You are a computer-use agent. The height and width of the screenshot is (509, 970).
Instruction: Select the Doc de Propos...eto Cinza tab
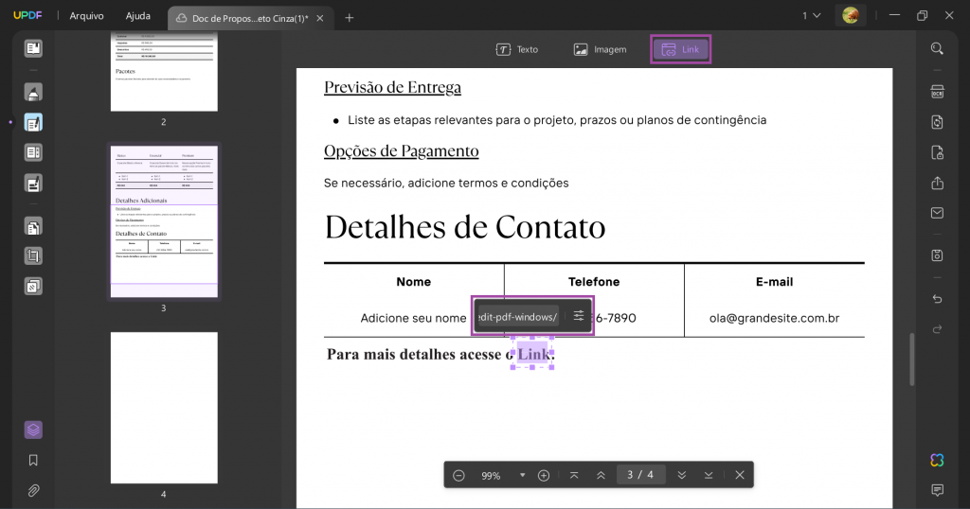pos(250,18)
